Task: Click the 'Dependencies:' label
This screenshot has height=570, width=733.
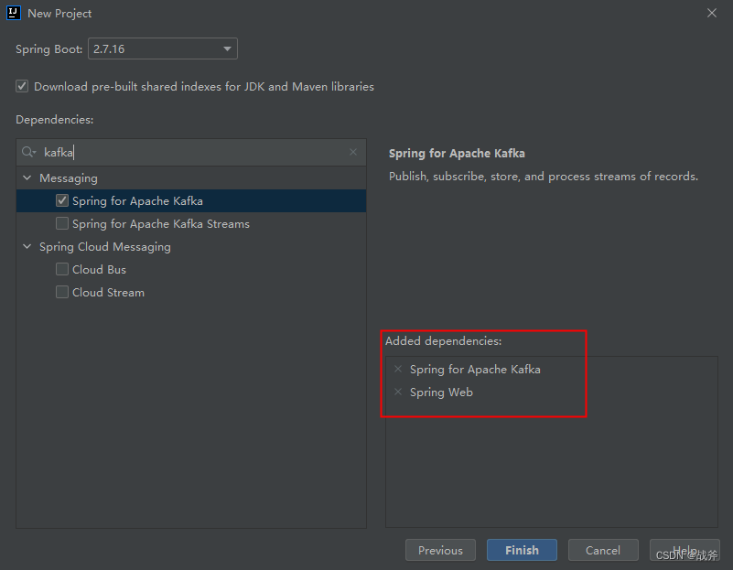Action: pos(55,120)
